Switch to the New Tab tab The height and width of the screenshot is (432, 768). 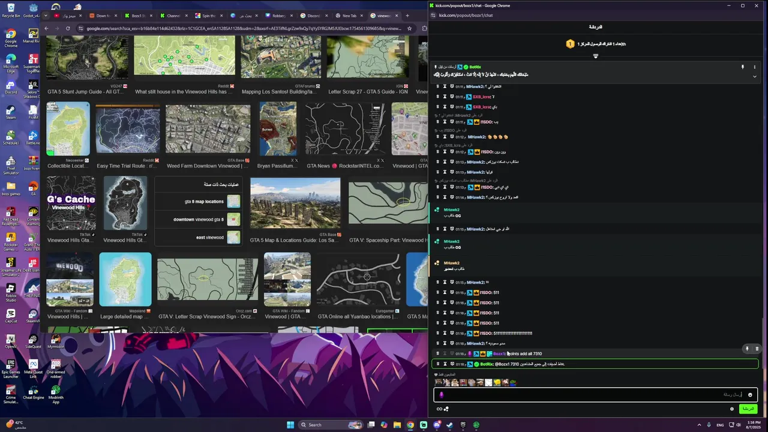(x=349, y=16)
